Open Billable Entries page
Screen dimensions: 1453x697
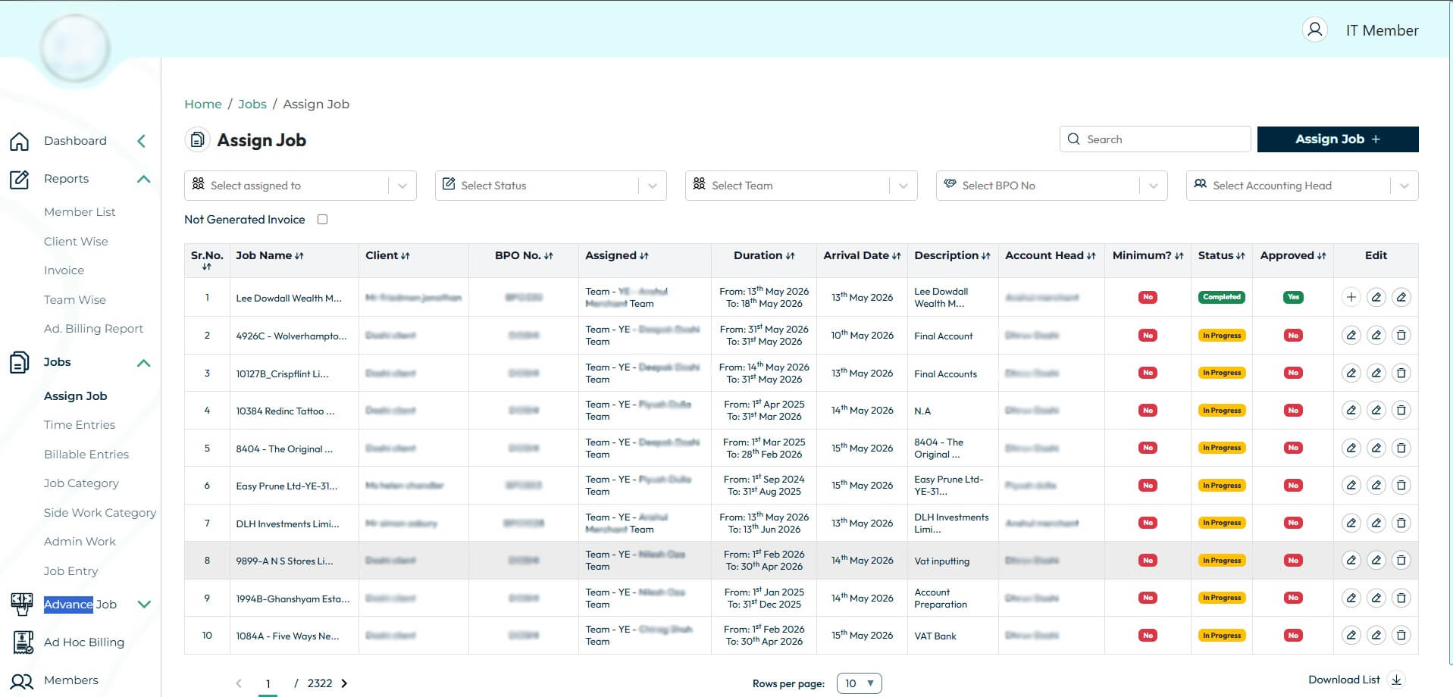click(x=86, y=455)
